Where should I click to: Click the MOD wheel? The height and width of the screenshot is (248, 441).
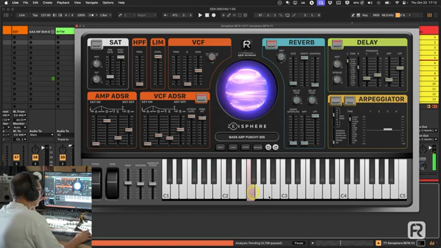tap(112, 183)
